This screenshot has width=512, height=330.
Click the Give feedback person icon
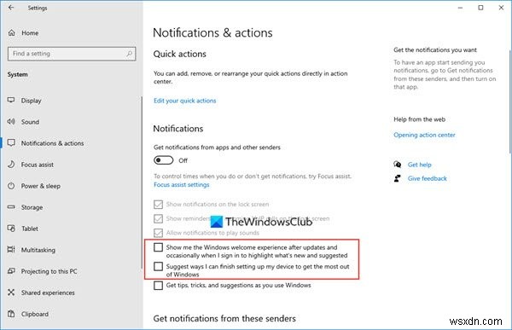[x=398, y=178]
